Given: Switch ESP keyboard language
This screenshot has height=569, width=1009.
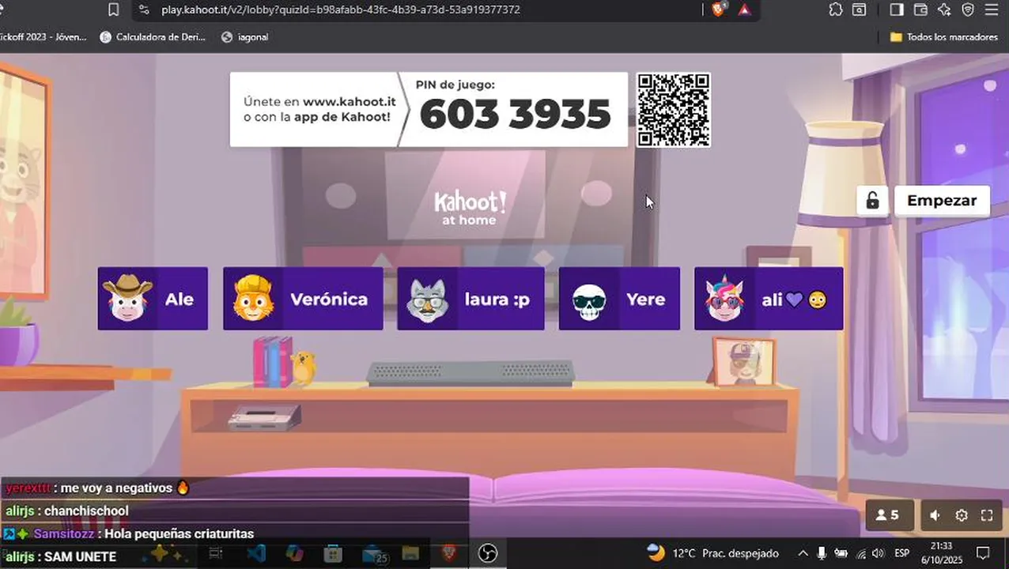Looking at the screenshot, I should pos(901,553).
